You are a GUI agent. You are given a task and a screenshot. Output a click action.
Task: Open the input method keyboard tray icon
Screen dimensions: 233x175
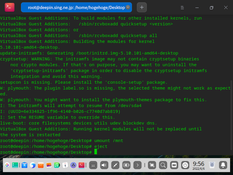pos(93,165)
